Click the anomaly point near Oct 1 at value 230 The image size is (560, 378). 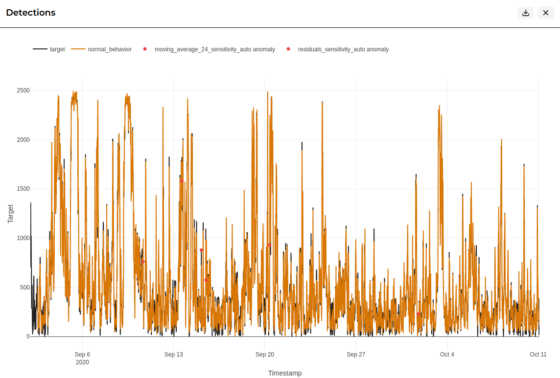[418, 314]
